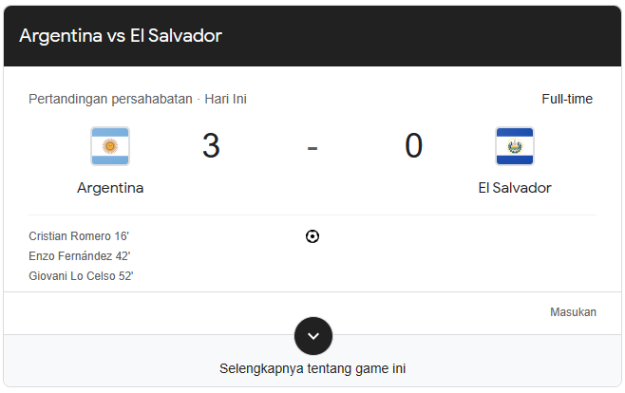This screenshot has height=393, width=625.
Task: Click the Argentina flag icon
Action: click(x=110, y=146)
